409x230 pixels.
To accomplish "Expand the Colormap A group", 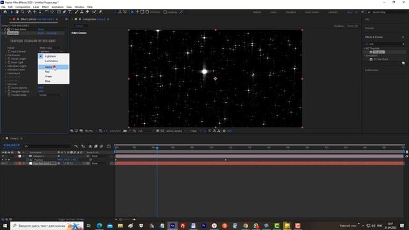I will (x=6, y=73).
